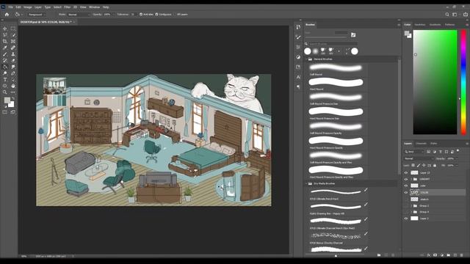Image resolution: width=470 pixels, height=264 pixels.
Task: Open the Brushes panel menu button
Action: [x=399, y=25]
